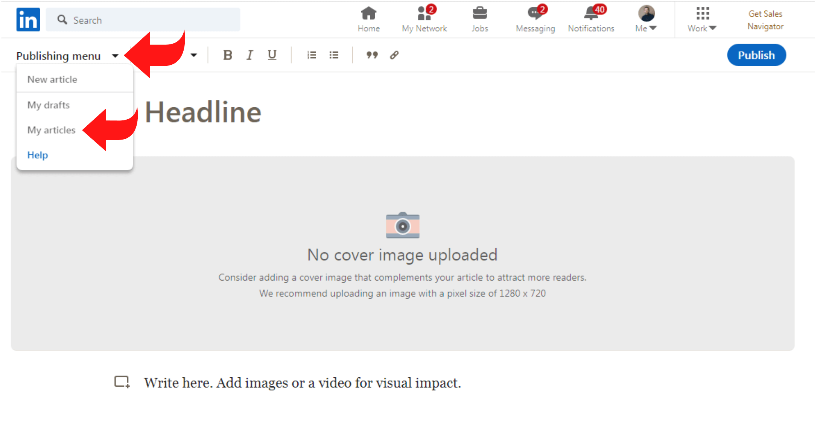Open Jobs briefcase icon

[479, 20]
